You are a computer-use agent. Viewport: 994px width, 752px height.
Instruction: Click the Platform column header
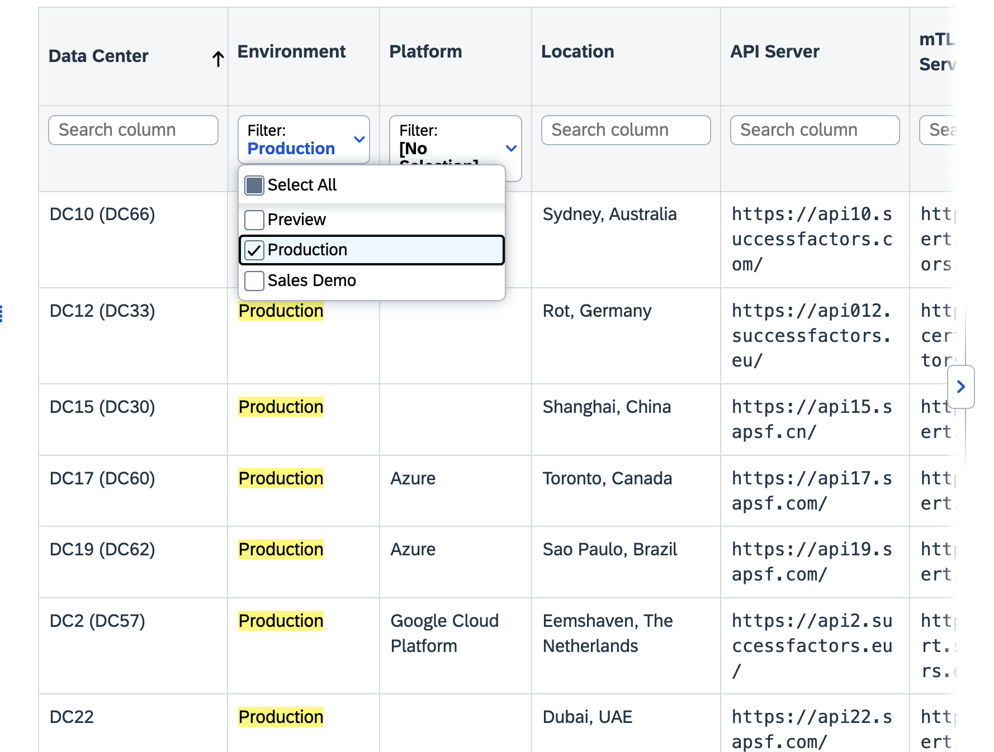[425, 52]
